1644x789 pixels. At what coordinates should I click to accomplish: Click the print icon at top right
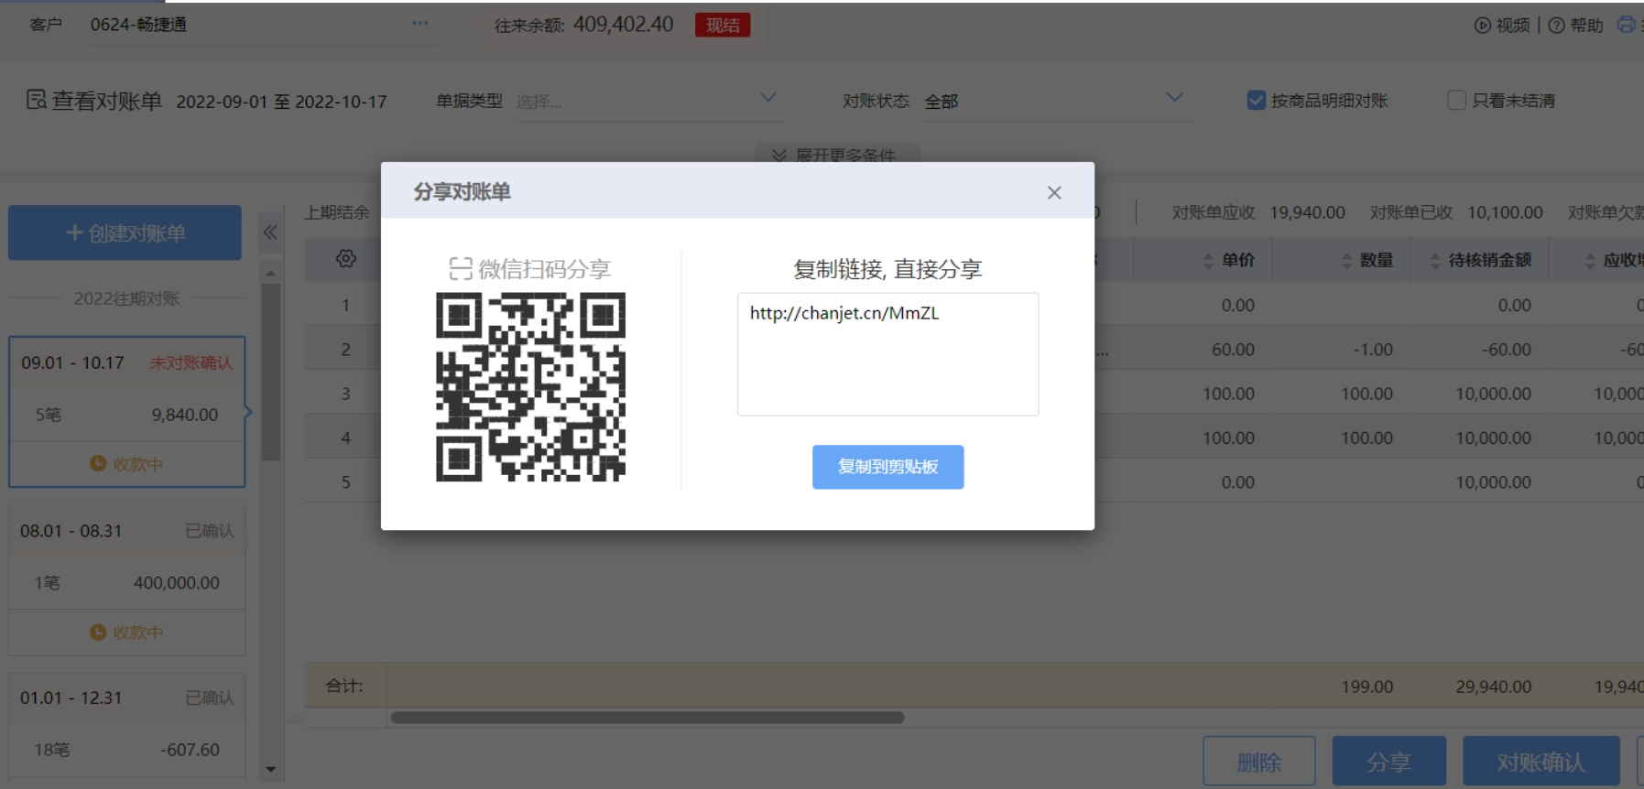[1626, 25]
